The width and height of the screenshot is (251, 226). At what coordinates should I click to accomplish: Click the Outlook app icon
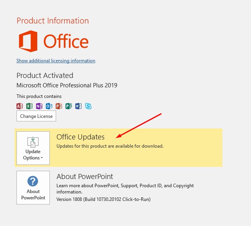[49, 106]
